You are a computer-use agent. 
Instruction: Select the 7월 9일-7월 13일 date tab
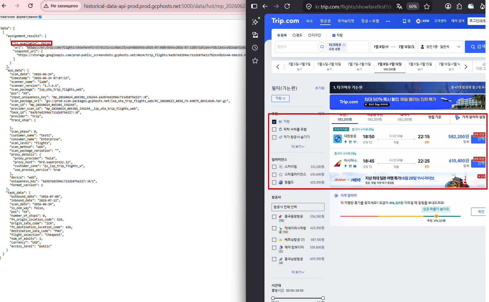tap(420, 66)
